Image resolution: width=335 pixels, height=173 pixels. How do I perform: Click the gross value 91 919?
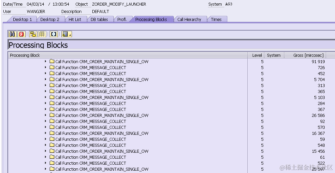coord(318,61)
